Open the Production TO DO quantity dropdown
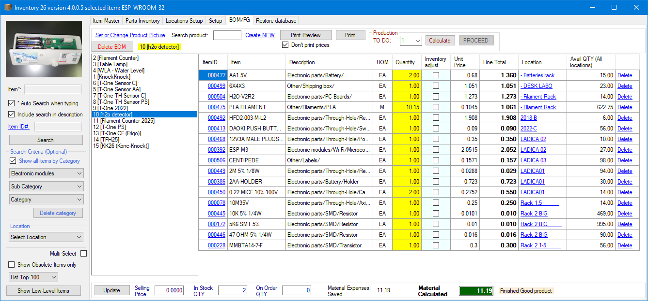The width and height of the screenshot is (648, 301). point(411,41)
